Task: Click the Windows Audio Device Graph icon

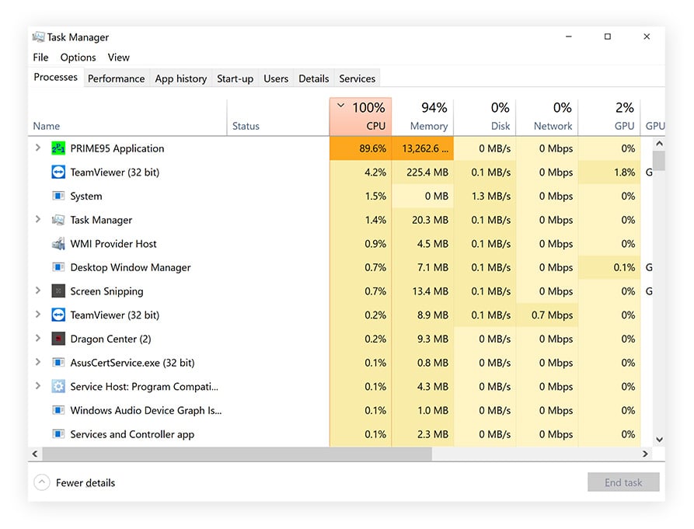Action: coord(58,410)
